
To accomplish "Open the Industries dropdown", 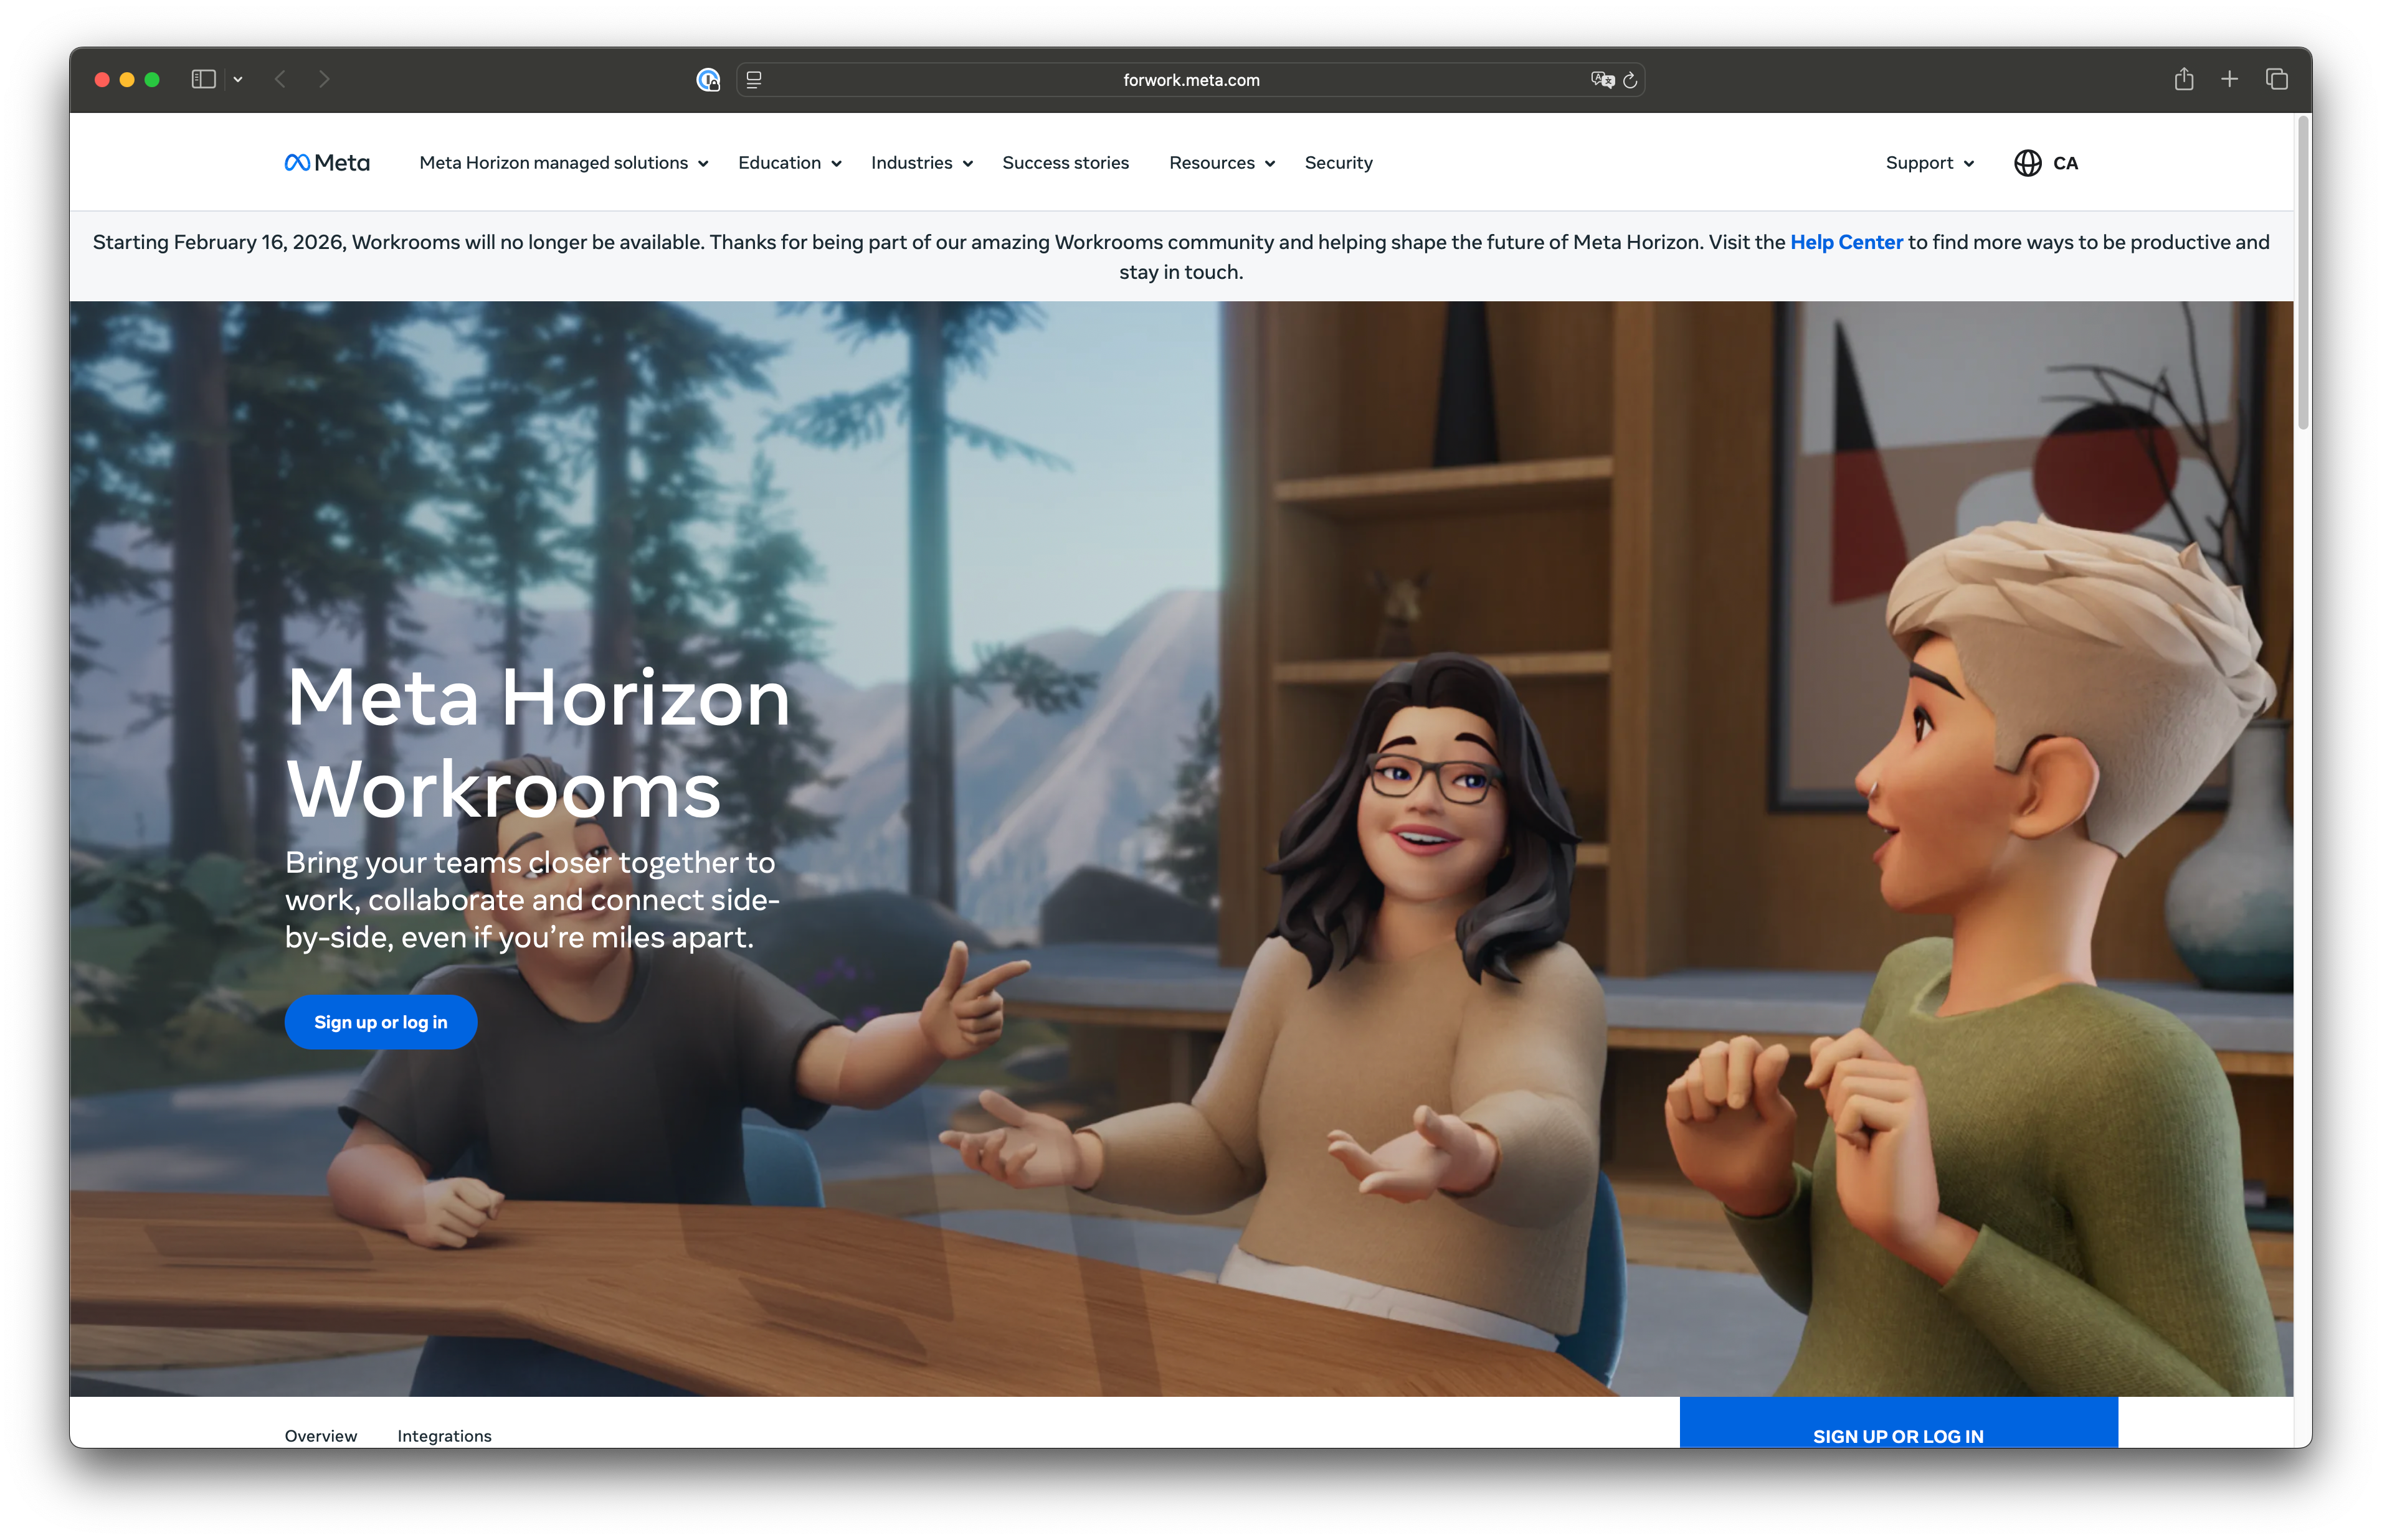I will [x=921, y=163].
